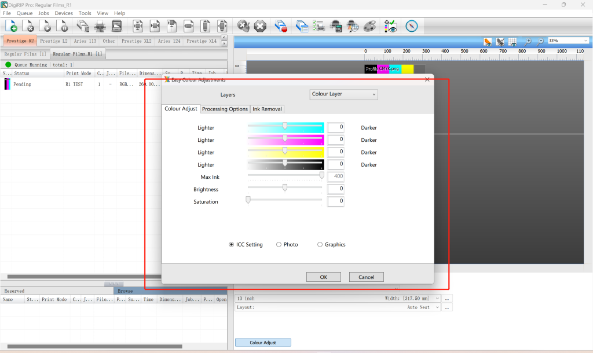Open the Colour Layer dropdown
Screen dimensions: 593x353
344,94
